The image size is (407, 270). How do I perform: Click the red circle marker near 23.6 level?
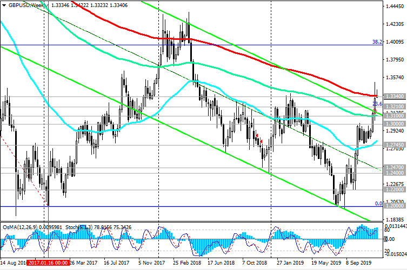[375, 112]
